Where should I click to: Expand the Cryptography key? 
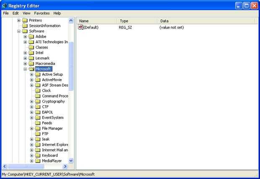pos(32,101)
